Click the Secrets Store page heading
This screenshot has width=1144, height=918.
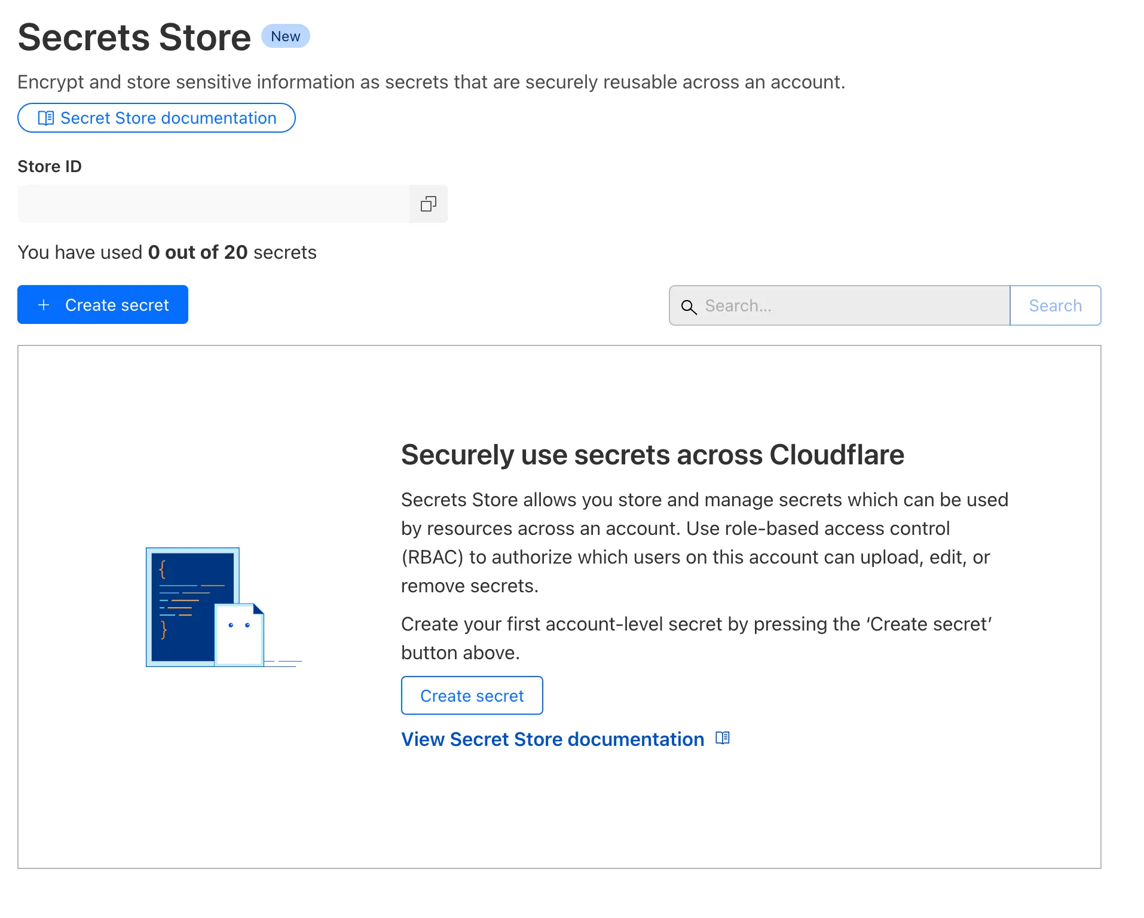(x=134, y=38)
